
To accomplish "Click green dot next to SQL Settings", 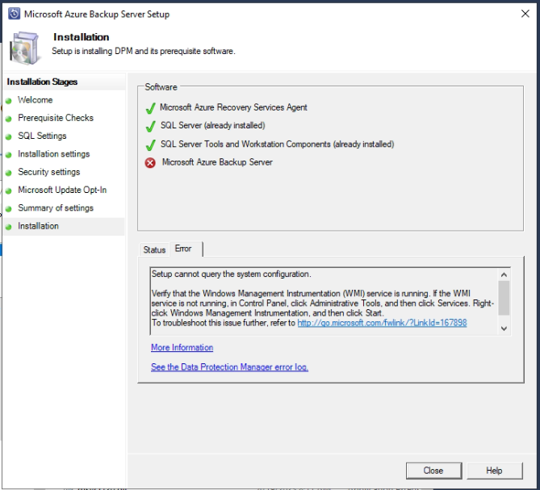I will click(9, 136).
